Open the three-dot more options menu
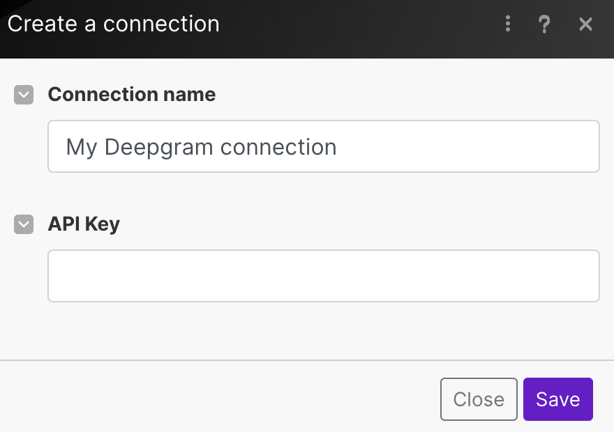 coord(508,24)
